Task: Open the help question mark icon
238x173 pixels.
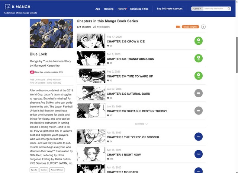Action: [x=203, y=27]
